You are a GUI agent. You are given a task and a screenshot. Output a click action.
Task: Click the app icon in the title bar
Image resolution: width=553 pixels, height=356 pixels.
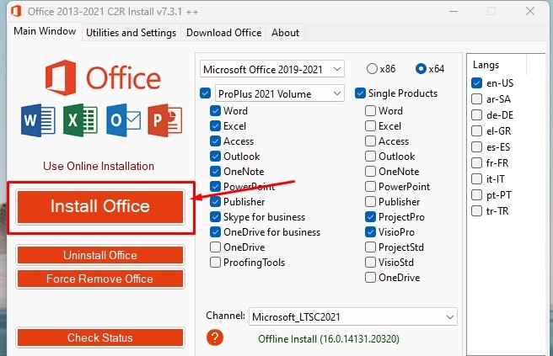pyautogui.click(x=13, y=12)
